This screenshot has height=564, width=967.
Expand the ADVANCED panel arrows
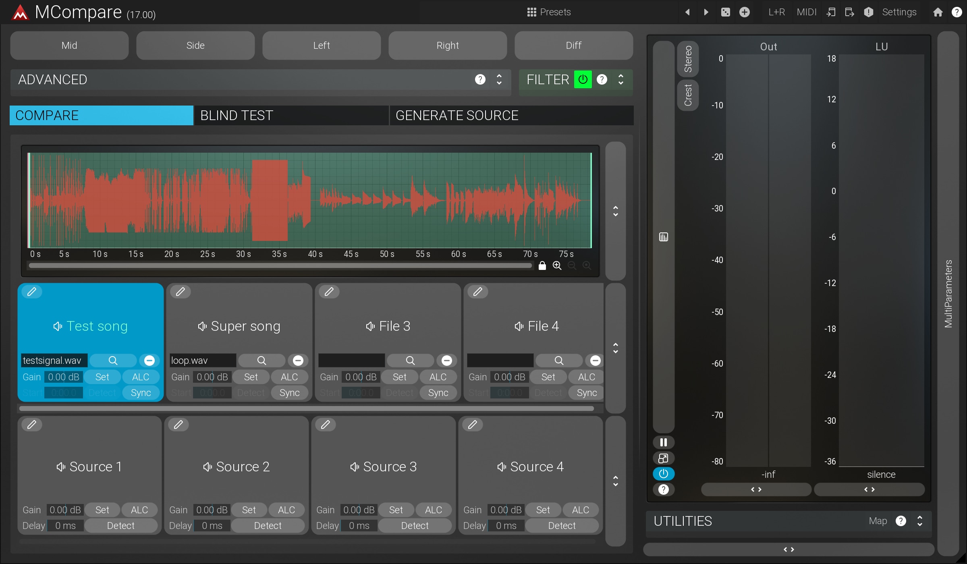[499, 79]
